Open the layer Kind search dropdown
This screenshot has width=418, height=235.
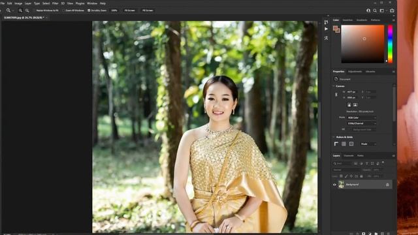click(342, 163)
